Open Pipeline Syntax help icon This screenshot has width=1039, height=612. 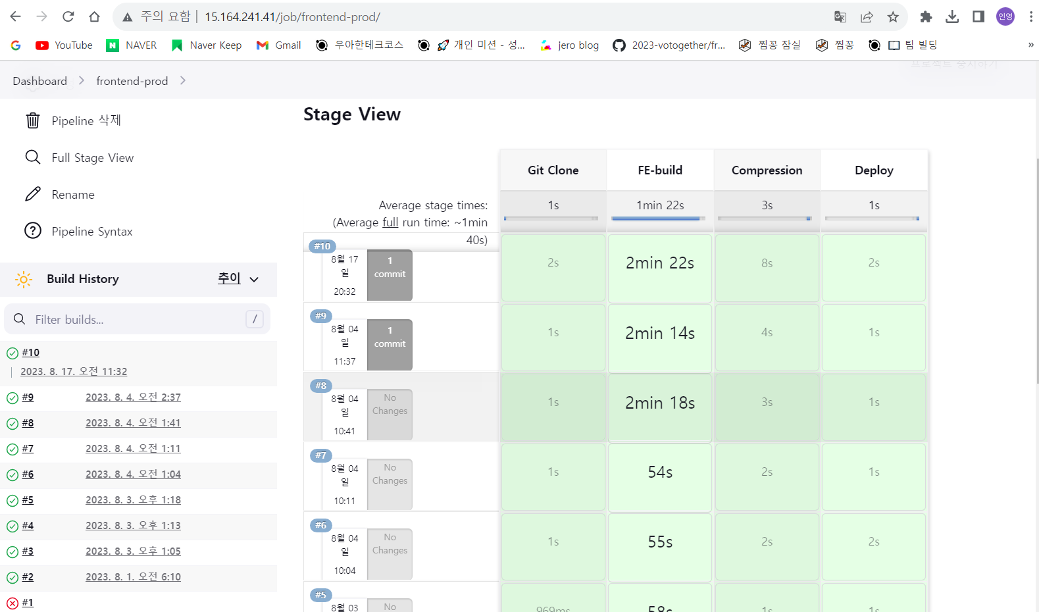[x=33, y=231]
